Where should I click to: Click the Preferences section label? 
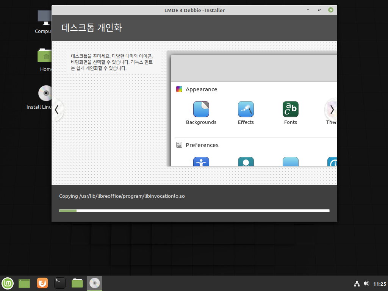pyautogui.click(x=202, y=145)
